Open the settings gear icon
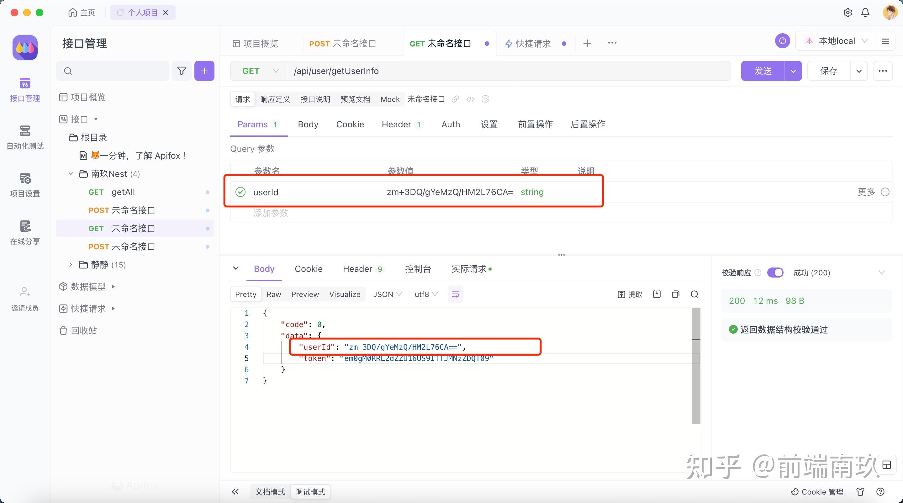 coord(848,13)
